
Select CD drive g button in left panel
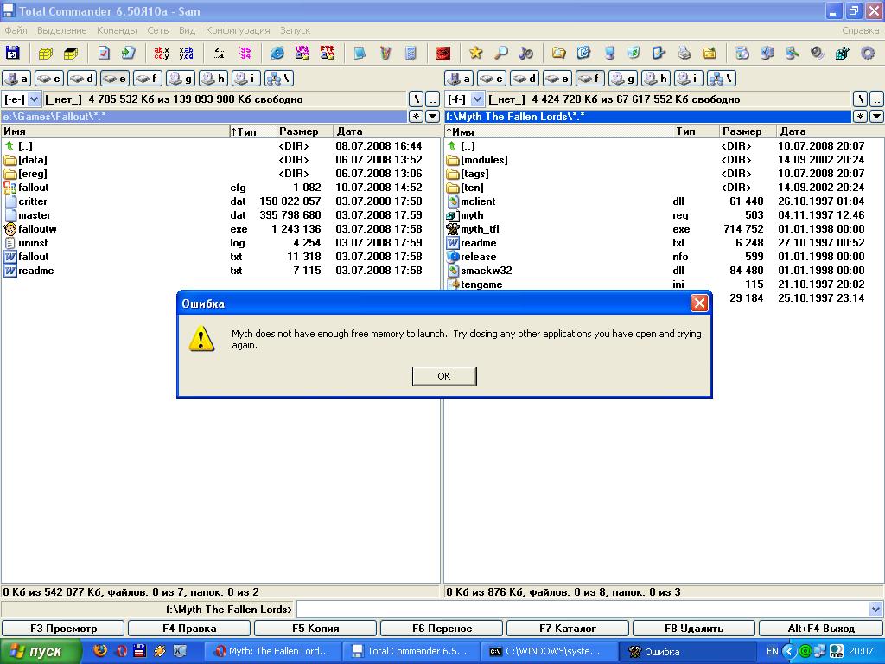[x=181, y=79]
